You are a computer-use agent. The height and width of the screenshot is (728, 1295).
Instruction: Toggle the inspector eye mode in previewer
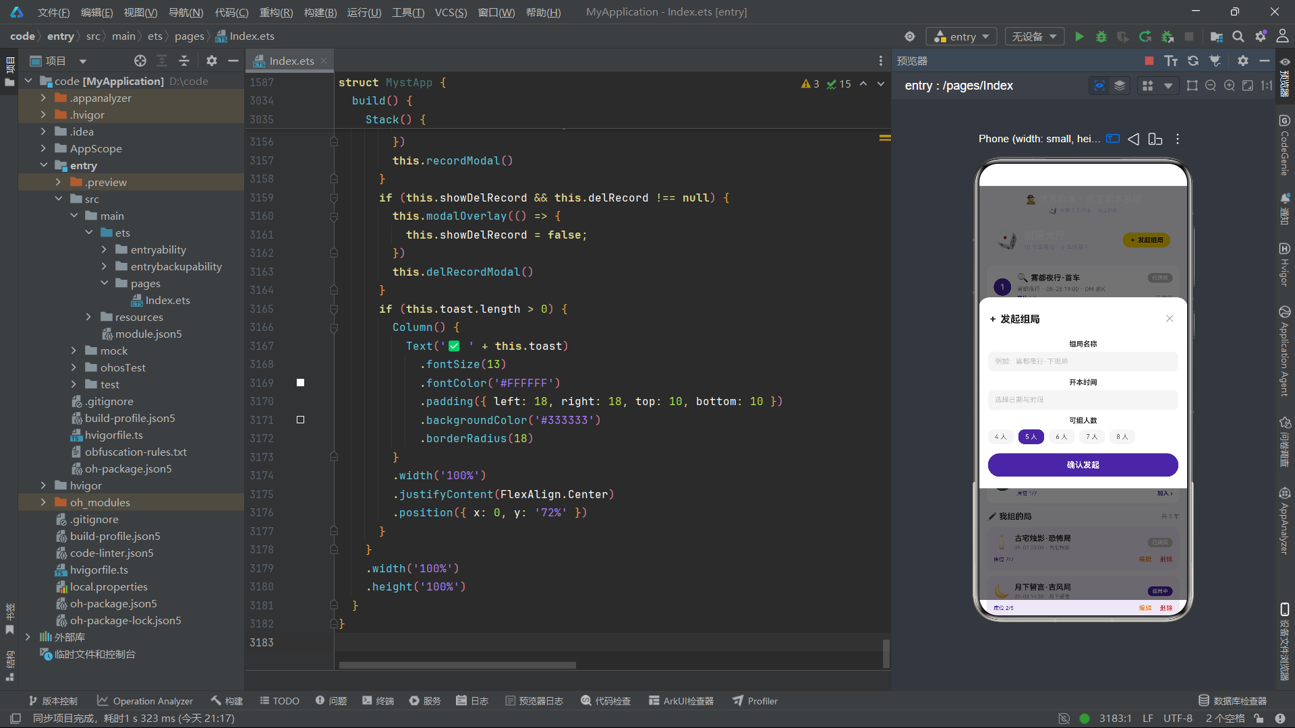coord(1099,86)
